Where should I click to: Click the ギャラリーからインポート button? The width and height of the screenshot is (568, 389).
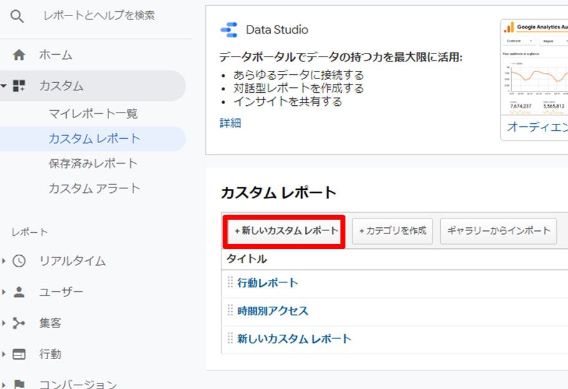click(x=498, y=231)
